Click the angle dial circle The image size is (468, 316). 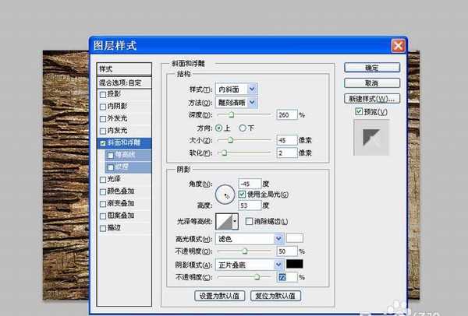pos(225,191)
